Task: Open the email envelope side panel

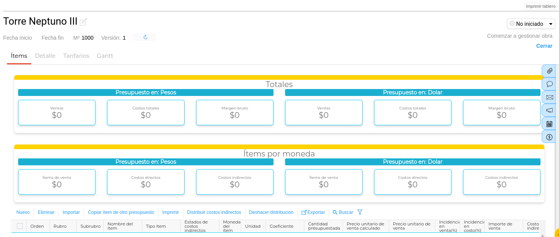Action: (x=549, y=97)
